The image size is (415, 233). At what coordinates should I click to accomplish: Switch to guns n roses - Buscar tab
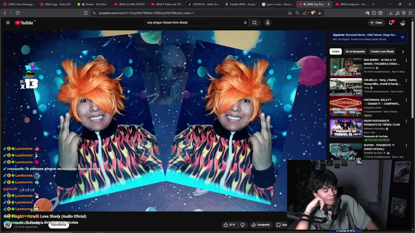278,4
